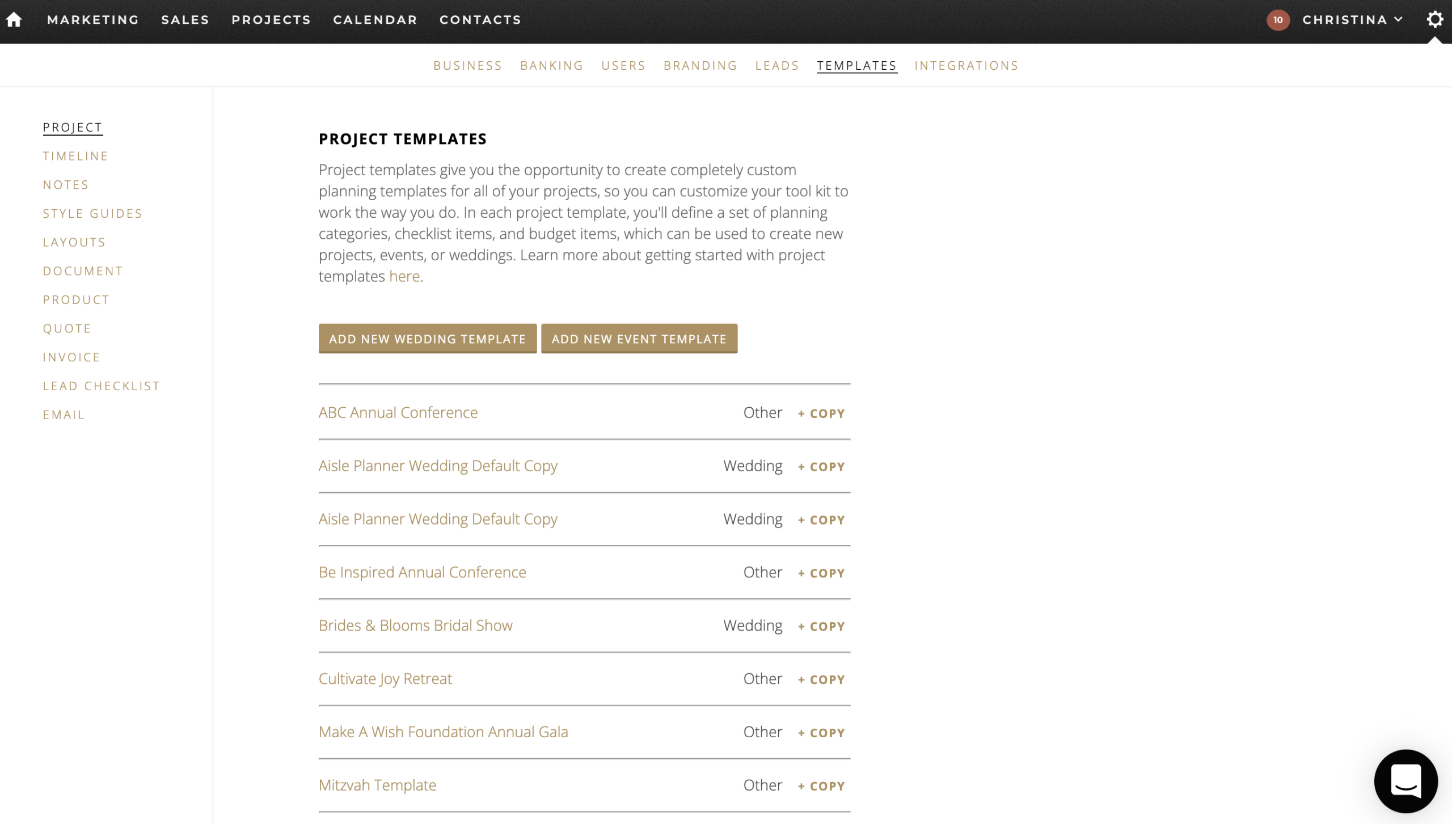The width and height of the screenshot is (1452, 824).
Task: Select the Banking settings section
Action: (x=551, y=65)
